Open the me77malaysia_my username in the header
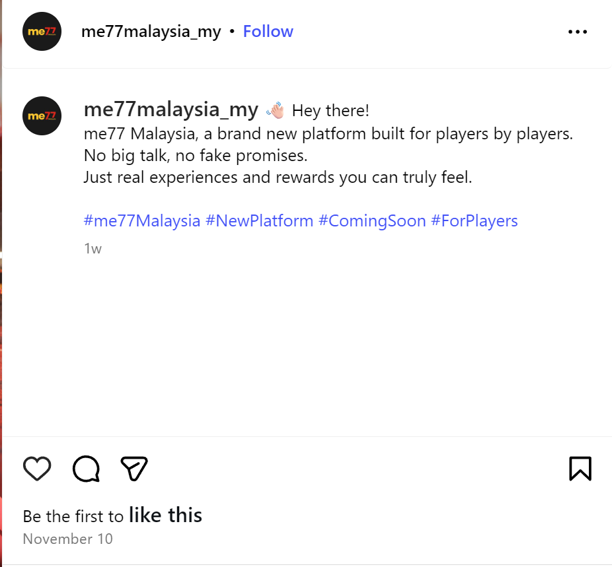Viewport: 612px width, 567px height. point(151,32)
